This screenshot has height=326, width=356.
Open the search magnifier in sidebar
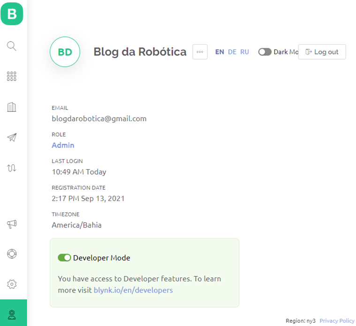tap(12, 46)
